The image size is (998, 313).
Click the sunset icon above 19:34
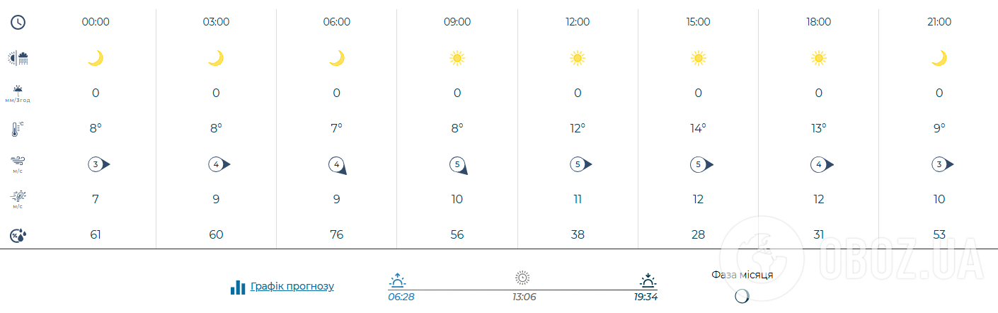tap(648, 279)
